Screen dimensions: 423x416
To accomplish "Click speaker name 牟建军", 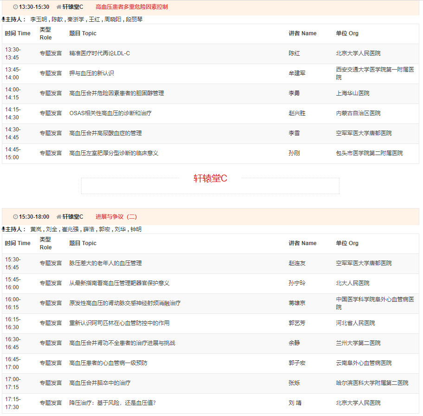I will click(x=297, y=73).
